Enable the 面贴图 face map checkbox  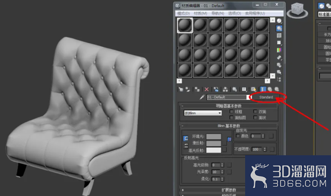(231, 118)
